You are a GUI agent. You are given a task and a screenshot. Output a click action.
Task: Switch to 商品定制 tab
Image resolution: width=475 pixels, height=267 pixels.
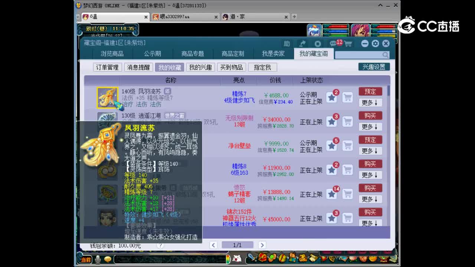233,54
